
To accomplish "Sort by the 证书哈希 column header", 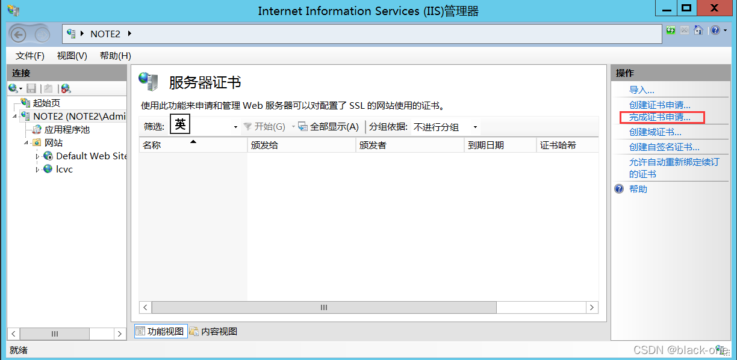I will [x=567, y=145].
